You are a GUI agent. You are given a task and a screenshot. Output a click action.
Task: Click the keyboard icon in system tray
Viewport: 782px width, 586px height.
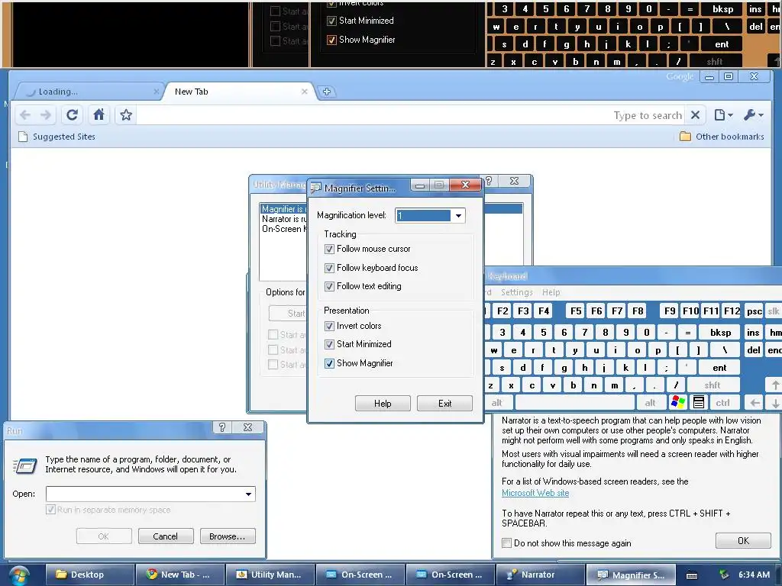(692, 575)
